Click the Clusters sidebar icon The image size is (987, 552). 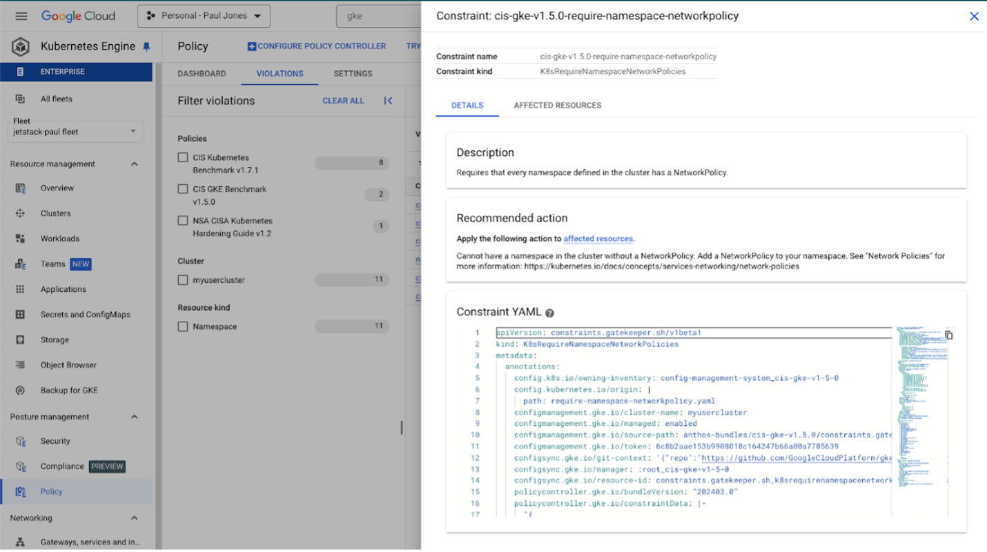pos(20,214)
